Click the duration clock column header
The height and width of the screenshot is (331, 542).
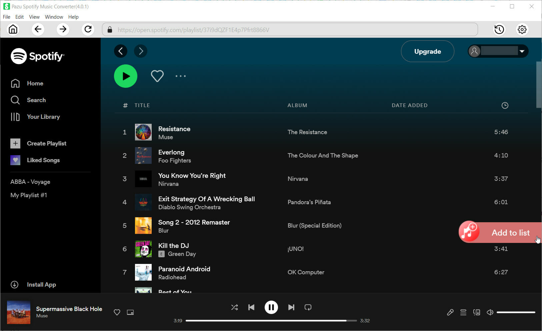[x=505, y=105]
